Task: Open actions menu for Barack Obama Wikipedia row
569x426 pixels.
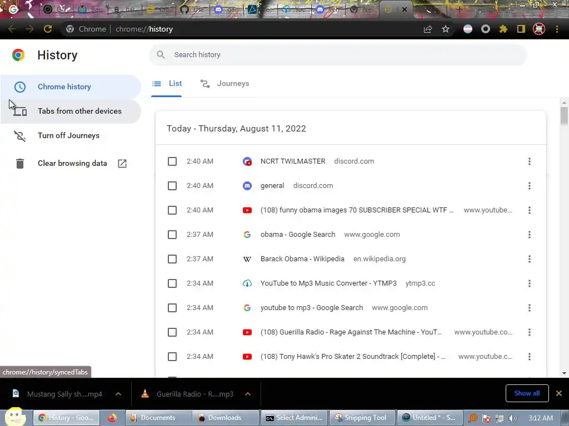Action: [x=530, y=259]
